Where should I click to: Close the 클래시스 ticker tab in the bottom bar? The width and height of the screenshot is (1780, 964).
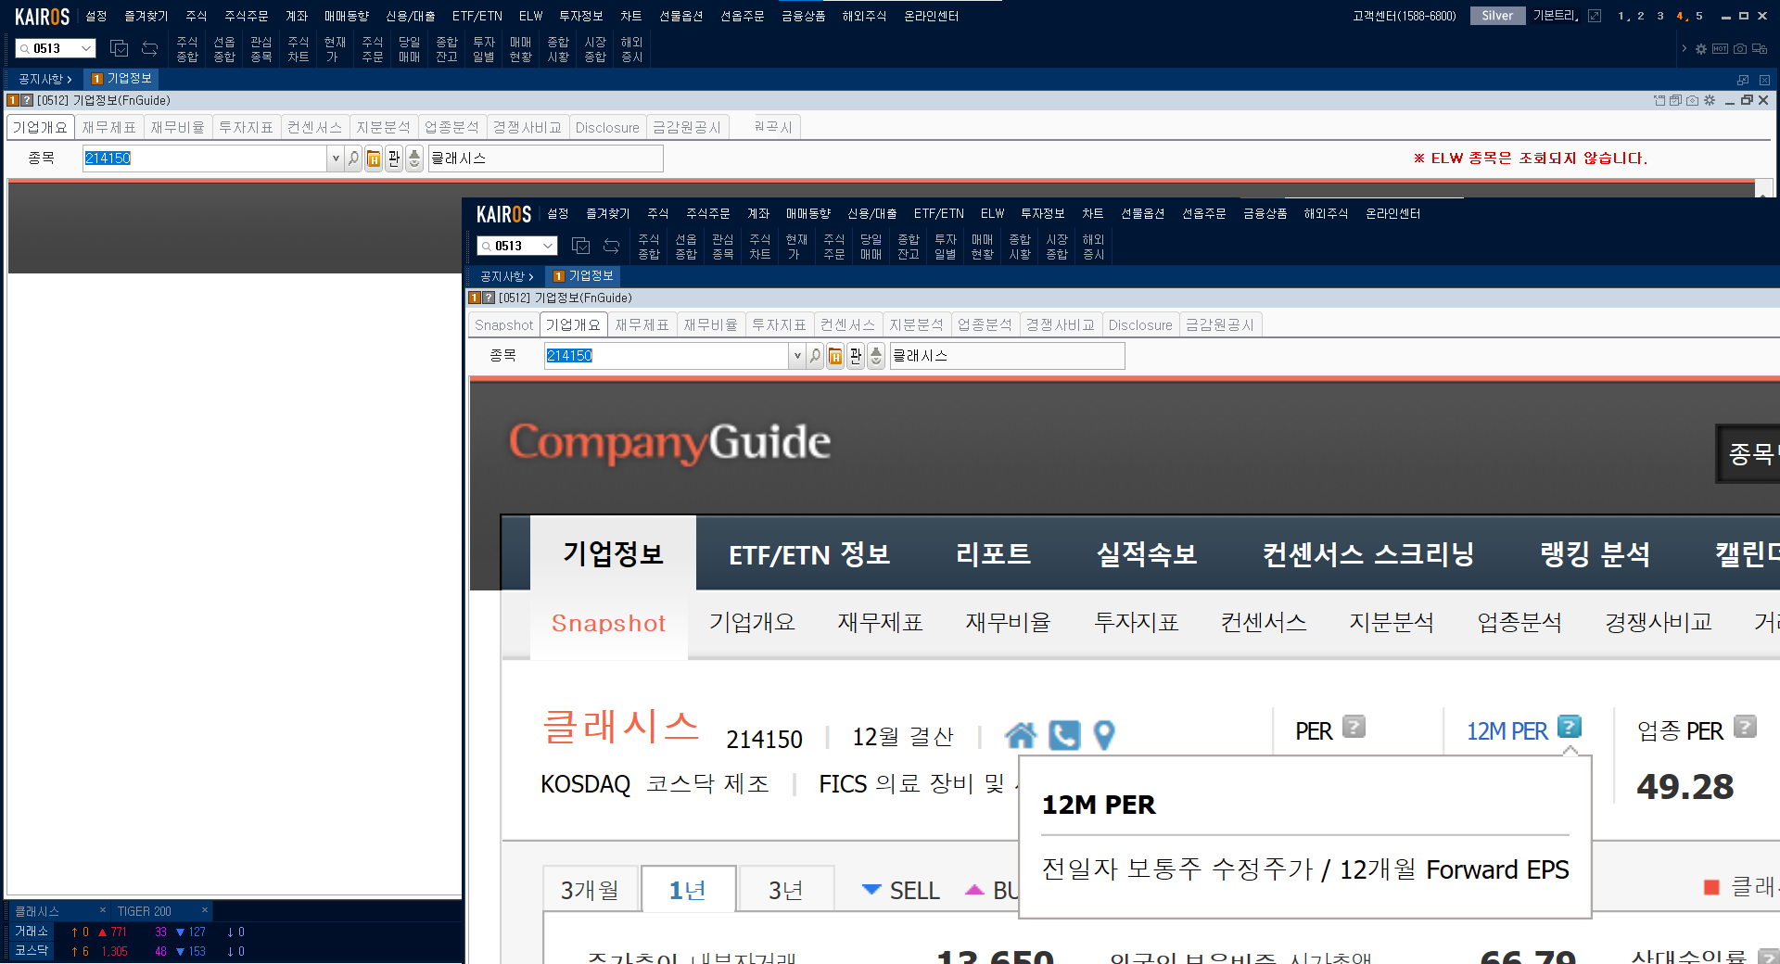point(103,910)
